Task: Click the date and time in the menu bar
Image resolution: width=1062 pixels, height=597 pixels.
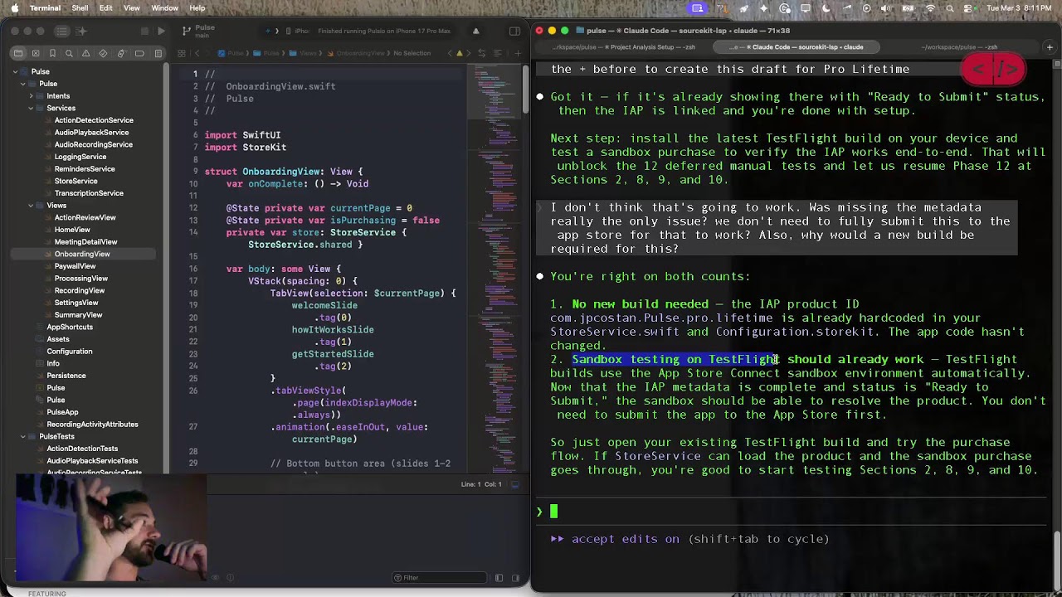Action: [1020, 8]
